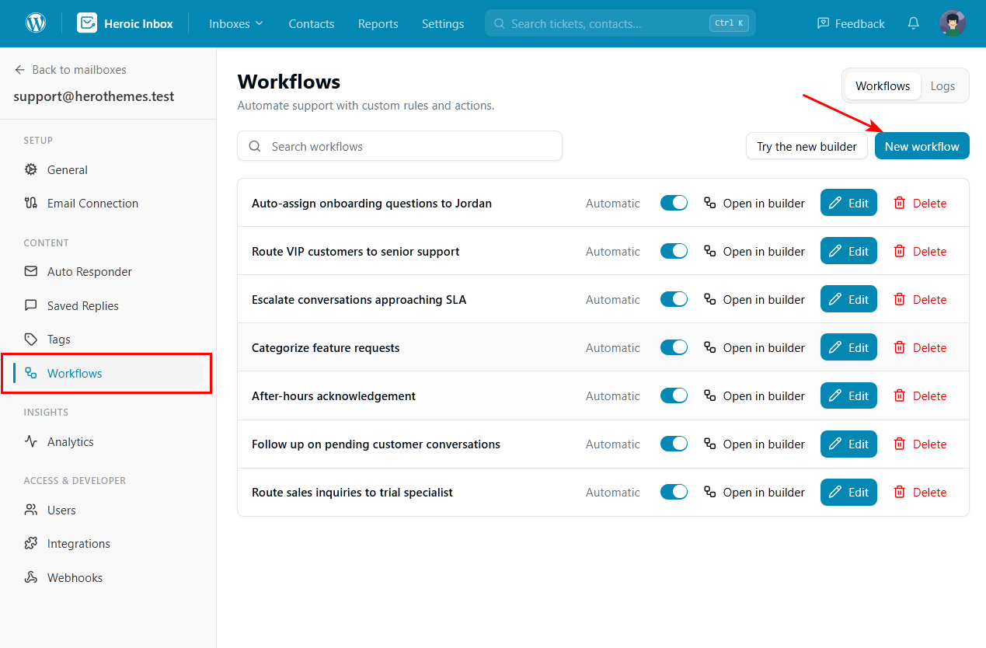Image resolution: width=986 pixels, height=648 pixels.
Task: Click the Feedback speech bubble icon
Action: 824,23
